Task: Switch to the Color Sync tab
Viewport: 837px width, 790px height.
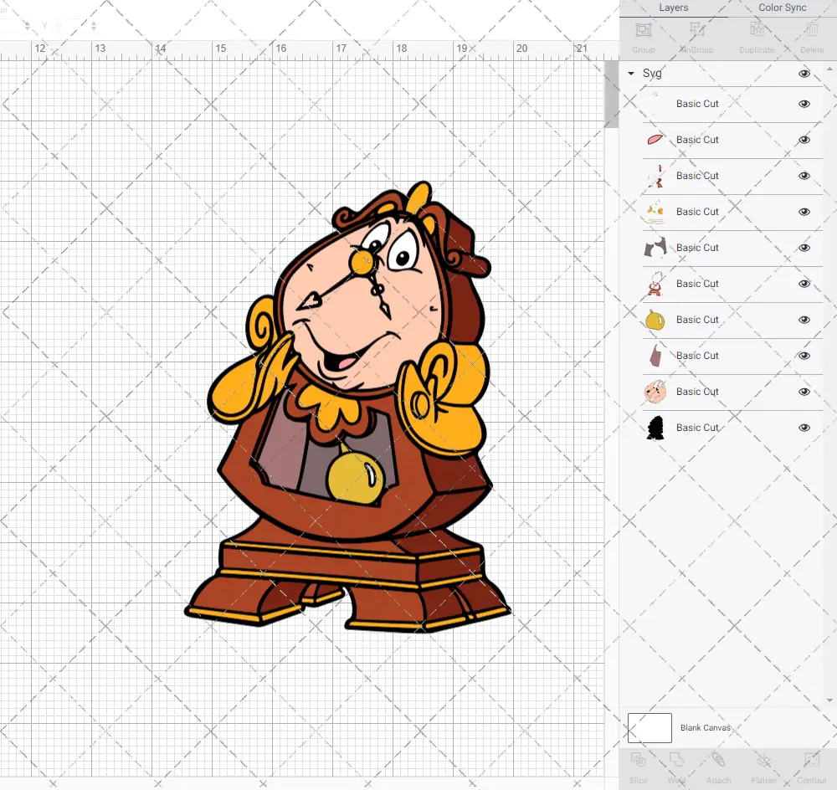Action: 782,8
